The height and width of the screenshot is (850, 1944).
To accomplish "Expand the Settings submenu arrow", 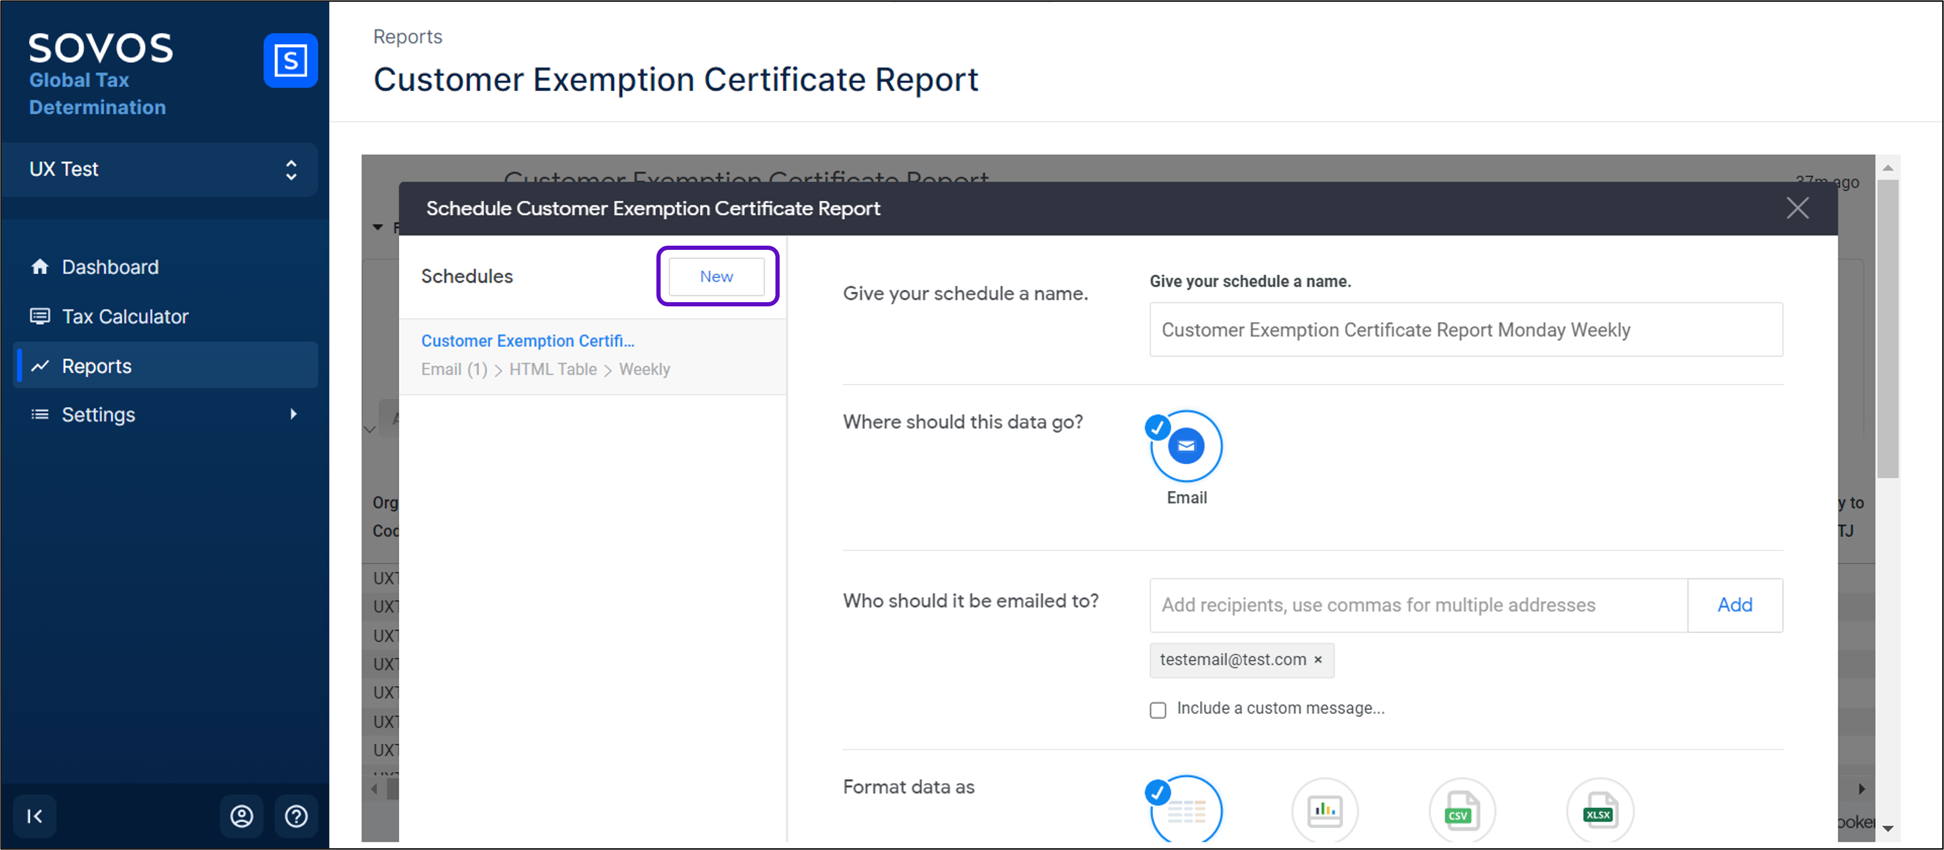I will click(x=294, y=414).
